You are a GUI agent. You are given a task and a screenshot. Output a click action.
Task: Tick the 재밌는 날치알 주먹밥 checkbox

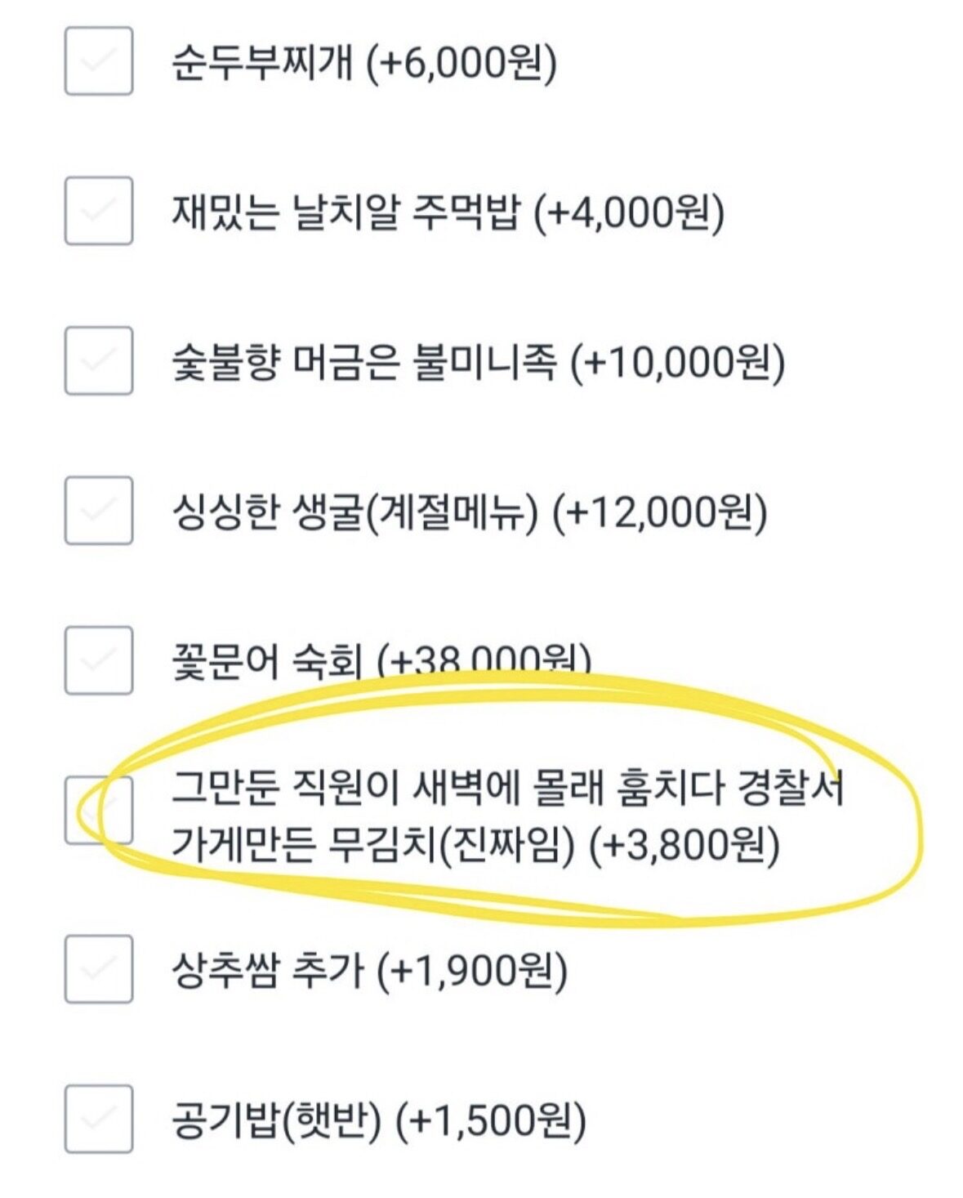pos(98,211)
